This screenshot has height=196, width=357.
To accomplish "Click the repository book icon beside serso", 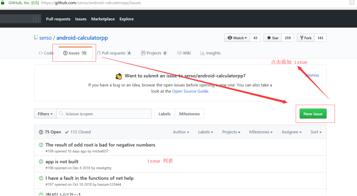I will 36,38.
